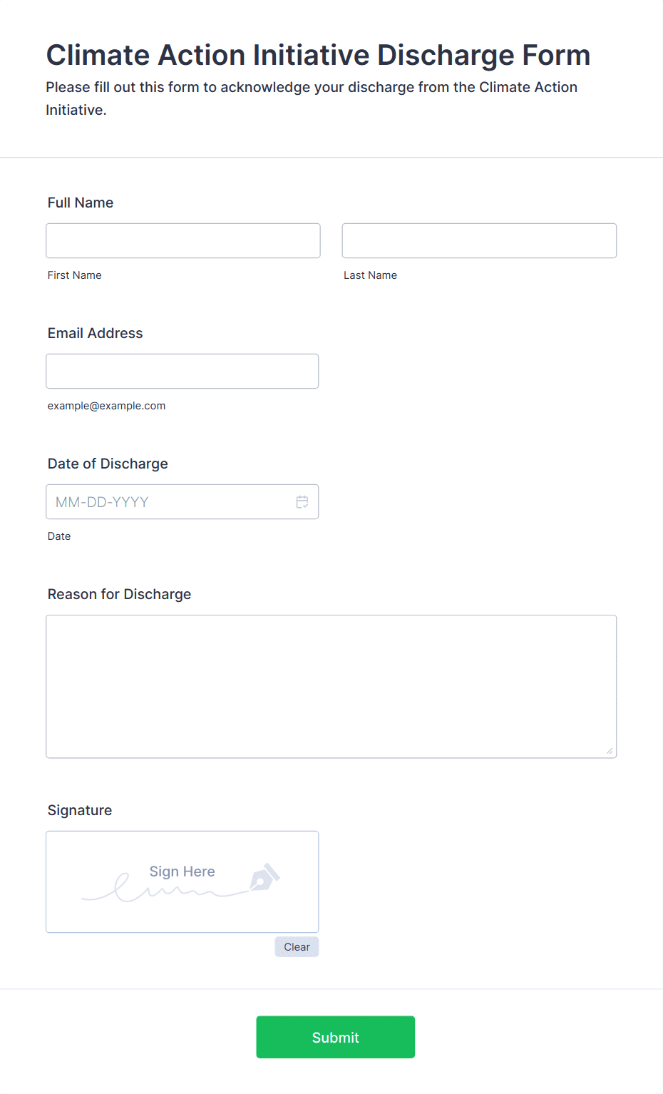Submit the discharge form
This screenshot has width=663, height=1094.
click(x=336, y=1037)
